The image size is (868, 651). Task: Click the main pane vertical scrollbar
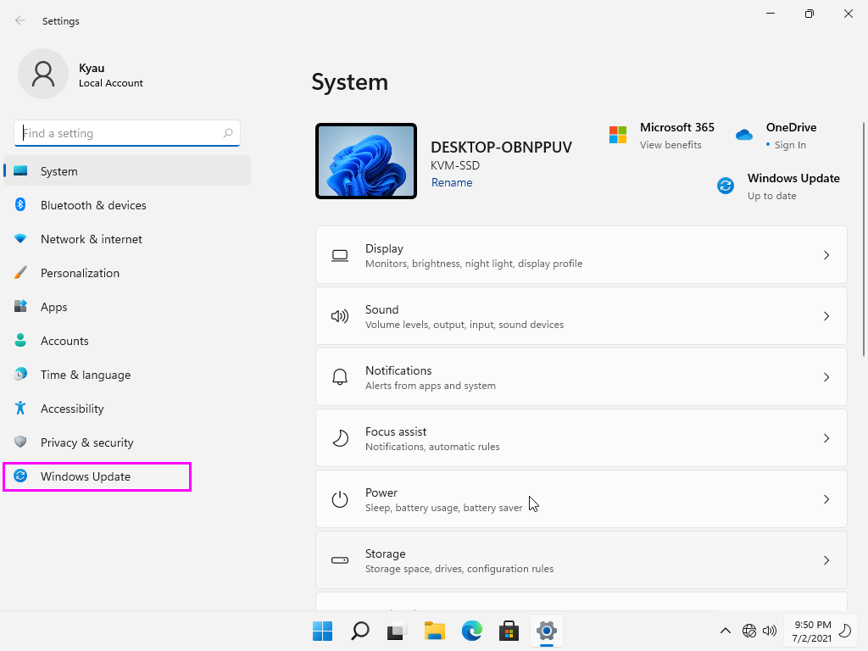coord(863,239)
